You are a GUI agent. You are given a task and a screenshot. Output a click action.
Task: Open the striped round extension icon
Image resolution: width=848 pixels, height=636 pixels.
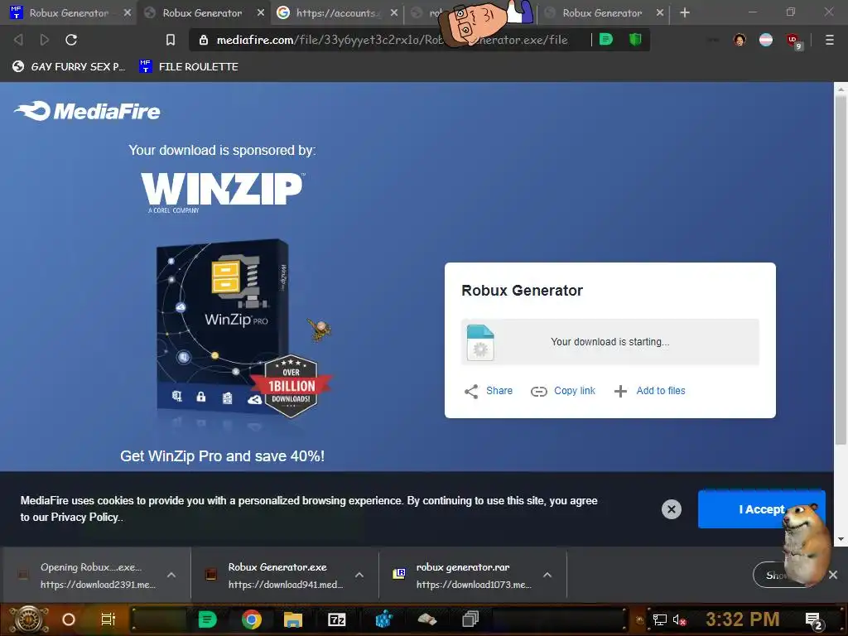[766, 40]
